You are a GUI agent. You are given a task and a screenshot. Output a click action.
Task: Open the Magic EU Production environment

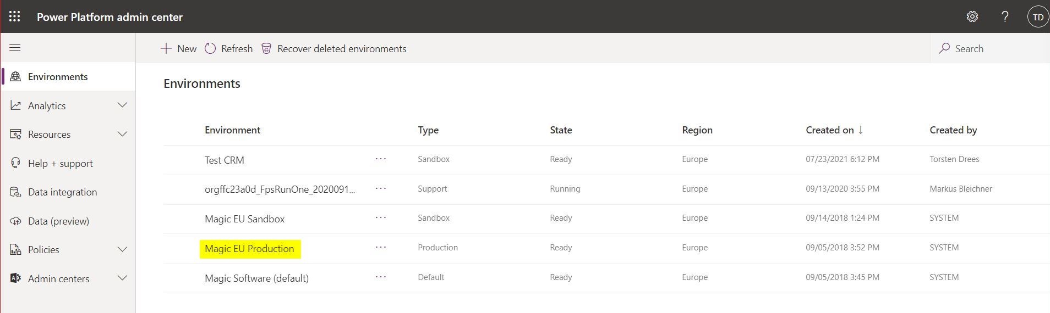tap(249, 249)
